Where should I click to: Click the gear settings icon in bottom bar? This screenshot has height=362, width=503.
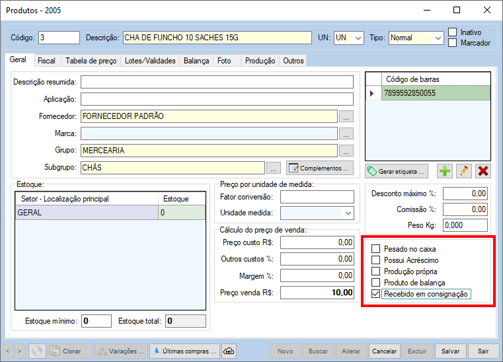click(x=37, y=351)
